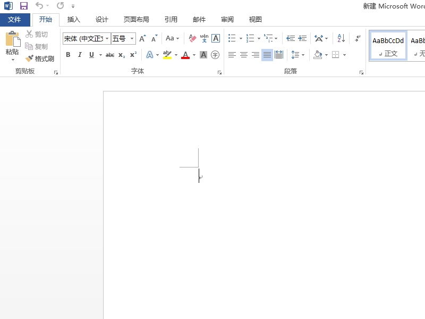Open the font size dropdown (五号)

tap(132, 38)
